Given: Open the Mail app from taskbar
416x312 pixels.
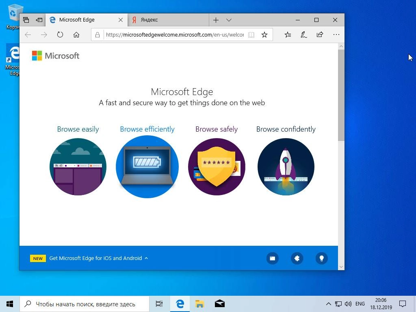Looking at the screenshot, I should [x=220, y=304].
